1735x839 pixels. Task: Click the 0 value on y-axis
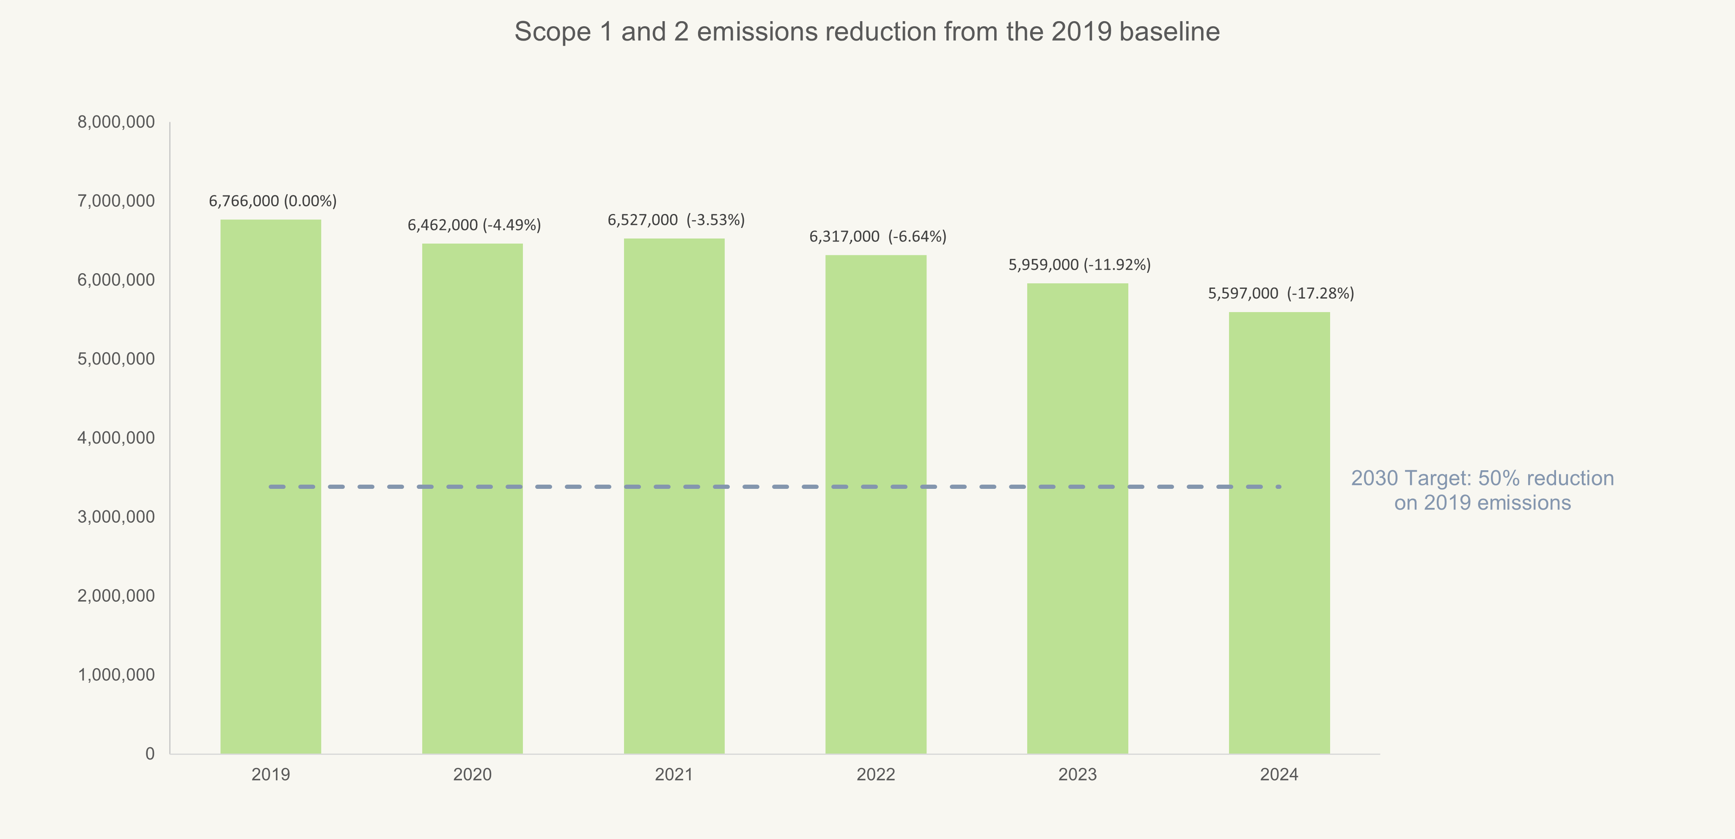[149, 754]
